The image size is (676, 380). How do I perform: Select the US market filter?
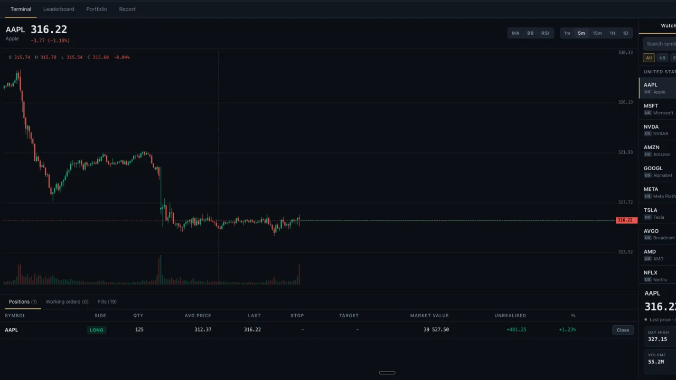pos(662,58)
